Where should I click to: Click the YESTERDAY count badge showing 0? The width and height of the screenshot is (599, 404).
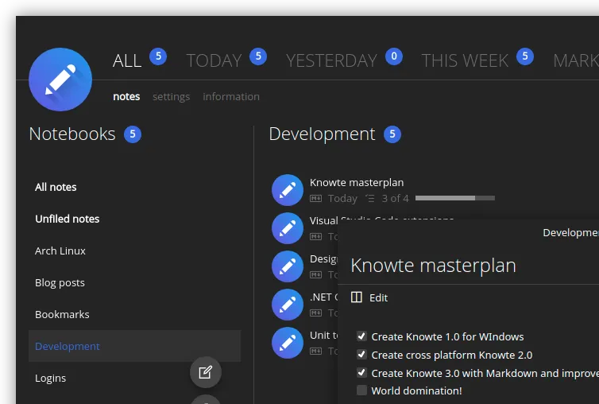[394, 56]
